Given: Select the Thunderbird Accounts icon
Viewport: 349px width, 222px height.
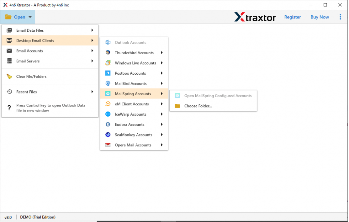Looking at the screenshot, I should click(x=109, y=53).
